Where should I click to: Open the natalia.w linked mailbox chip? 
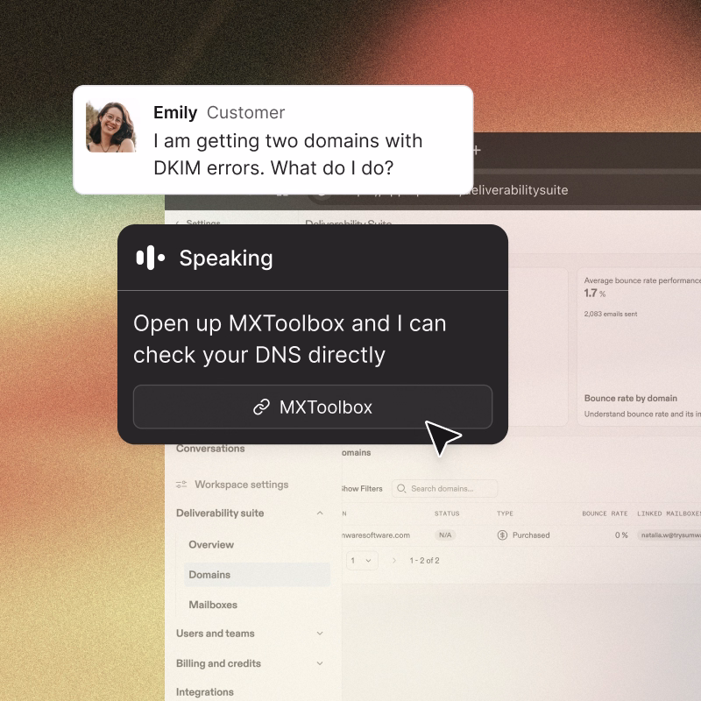tap(669, 535)
